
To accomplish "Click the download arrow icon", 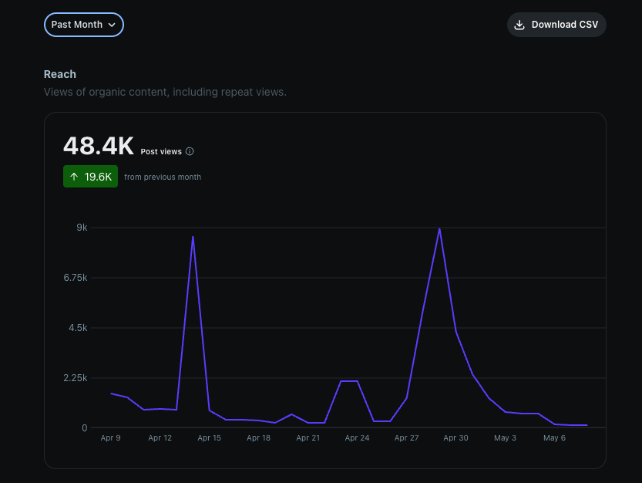I will tap(519, 25).
